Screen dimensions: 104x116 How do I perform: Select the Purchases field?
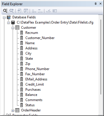pos(33,90)
